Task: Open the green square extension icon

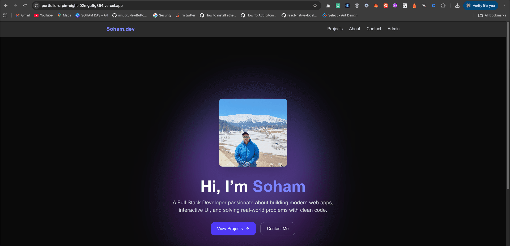Action: coord(338,6)
